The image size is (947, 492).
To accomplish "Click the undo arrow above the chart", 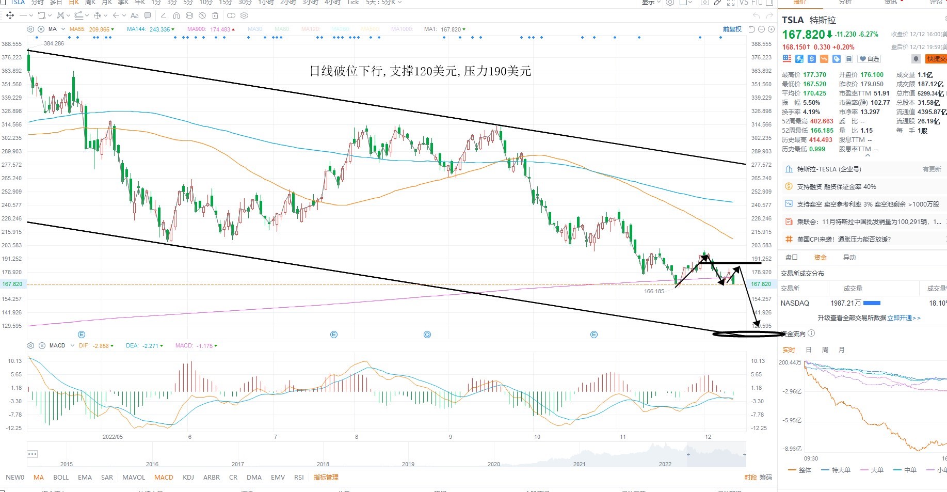I will click(x=757, y=15).
